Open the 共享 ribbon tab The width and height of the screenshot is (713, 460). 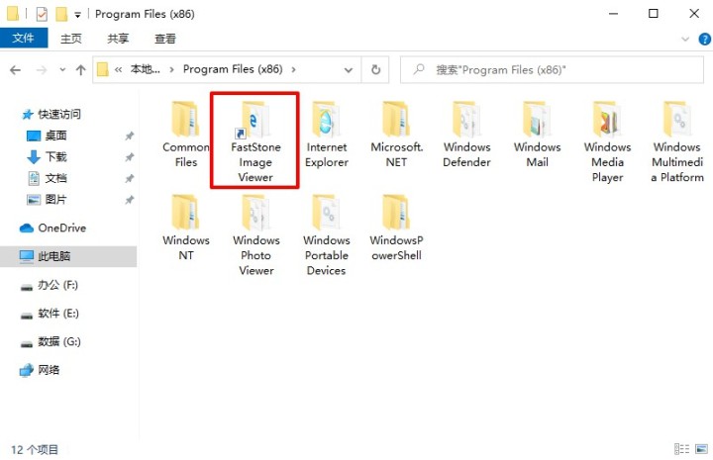pos(118,39)
